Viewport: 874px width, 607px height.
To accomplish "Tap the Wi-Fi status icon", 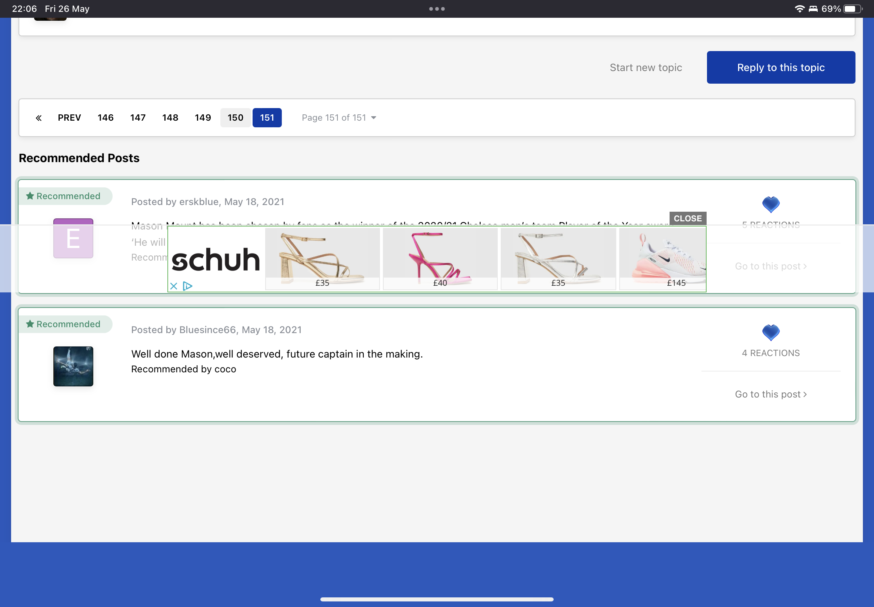I will 800,9.
